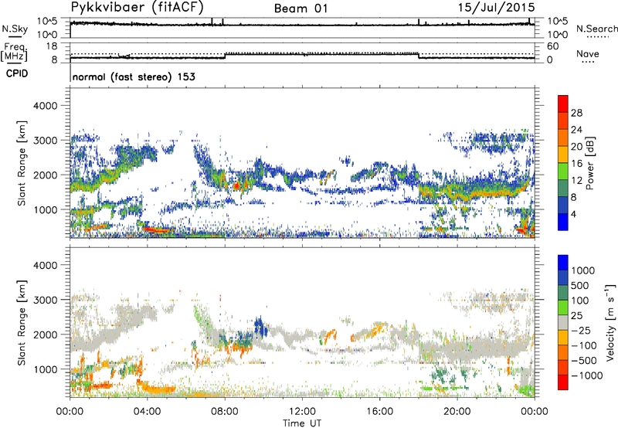Click the CPID label

point(17,73)
